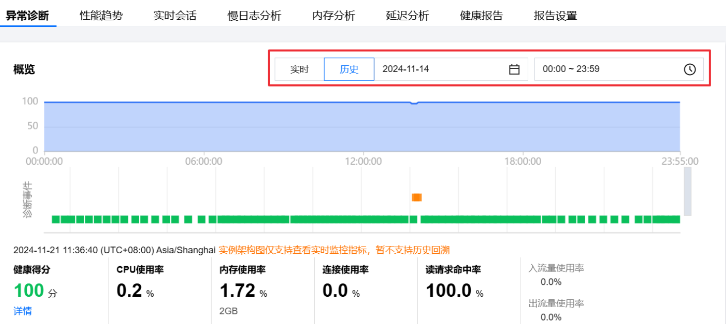
Task: Click the gray scrollbar beside diagnostic events
Action: coord(687,191)
